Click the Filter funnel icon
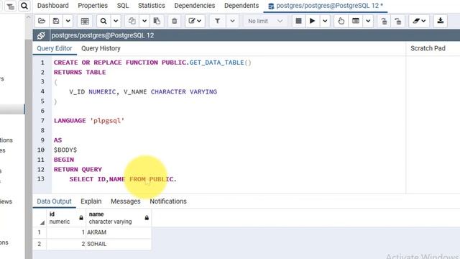Viewport: 460px width, 259px height. 217,21
